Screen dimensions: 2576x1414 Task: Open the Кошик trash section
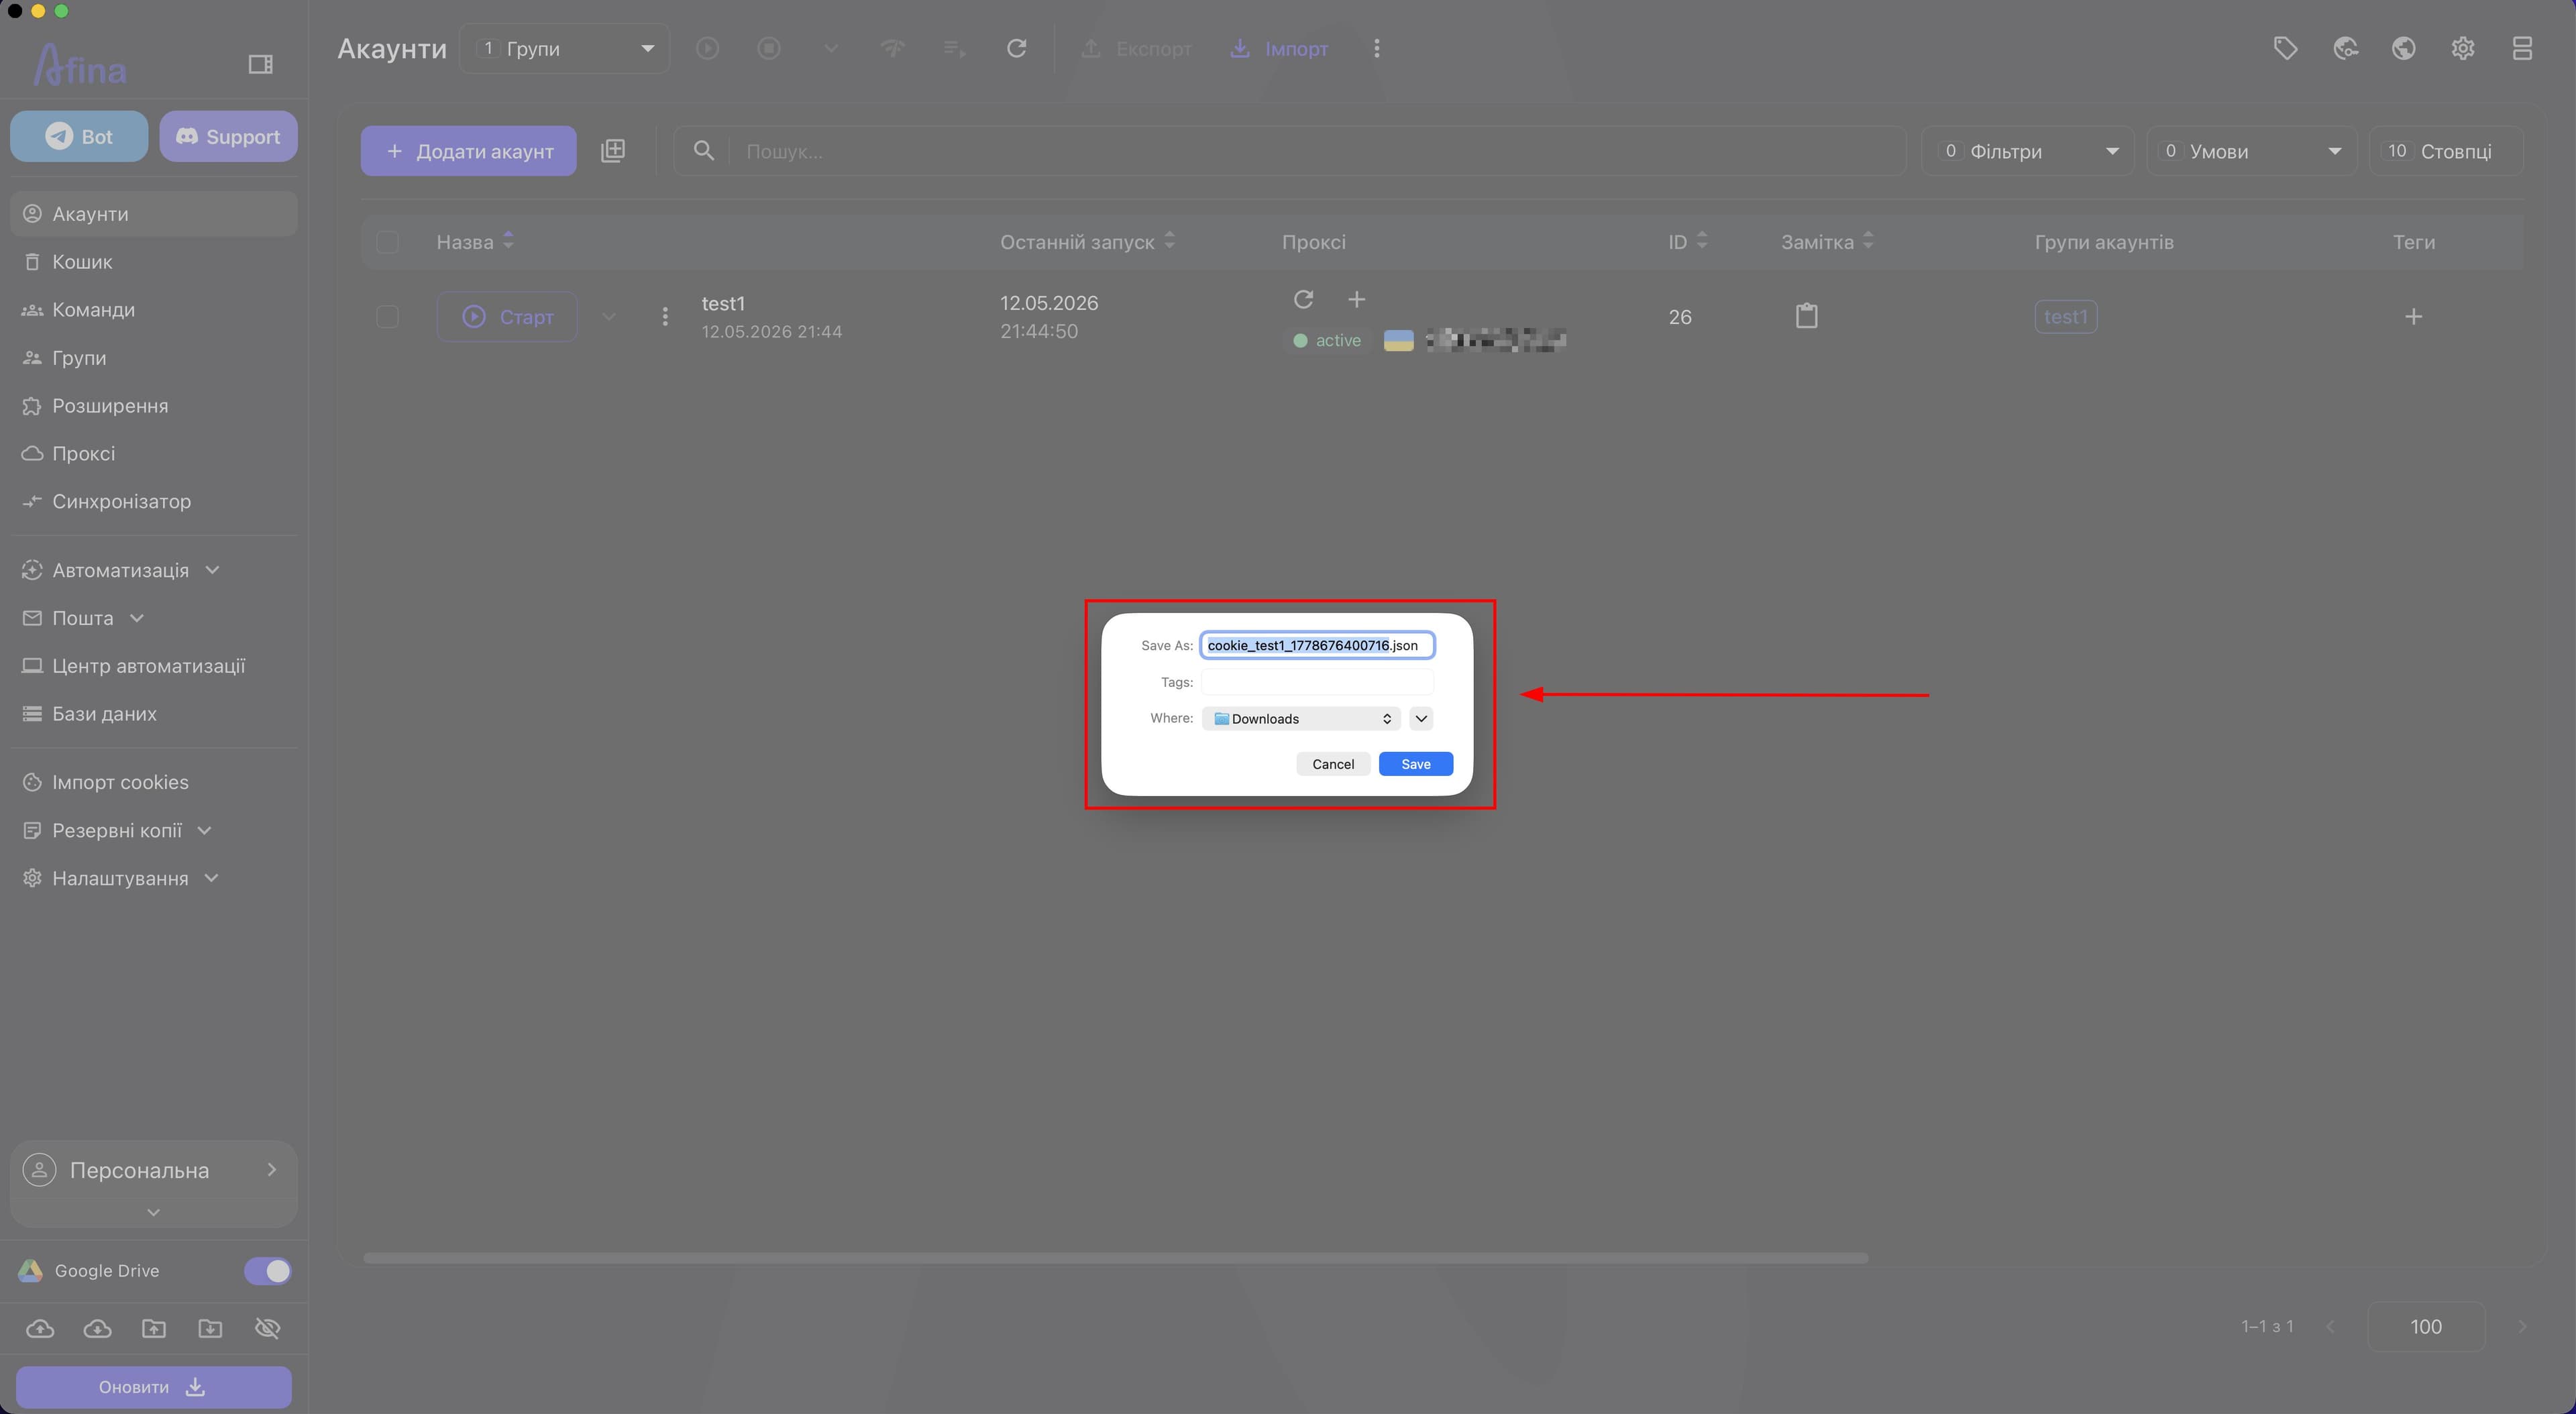(x=154, y=262)
